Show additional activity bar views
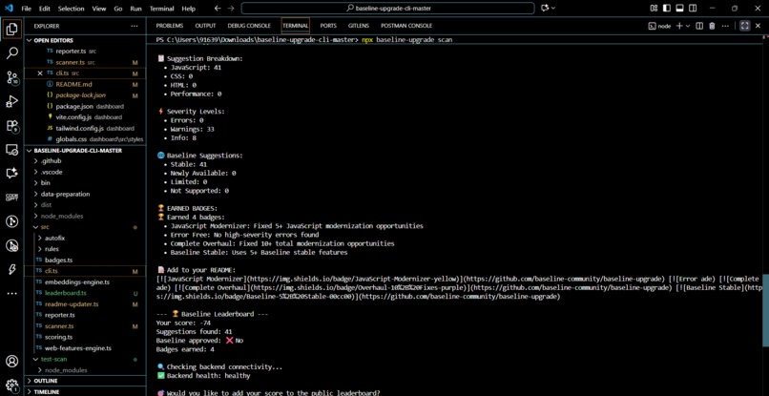The image size is (769, 396). (x=11, y=294)
